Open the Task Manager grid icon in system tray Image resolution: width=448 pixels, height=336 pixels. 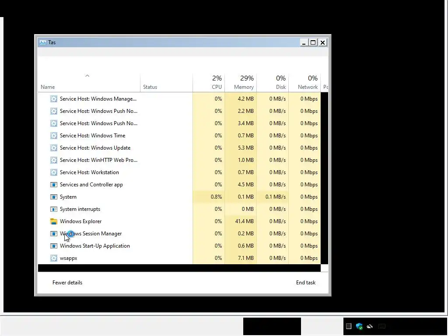click(x=349, y=326)
